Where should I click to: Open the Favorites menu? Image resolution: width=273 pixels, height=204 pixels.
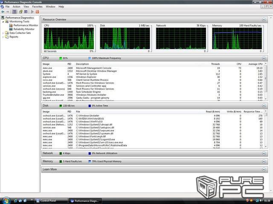coord(37,7)
